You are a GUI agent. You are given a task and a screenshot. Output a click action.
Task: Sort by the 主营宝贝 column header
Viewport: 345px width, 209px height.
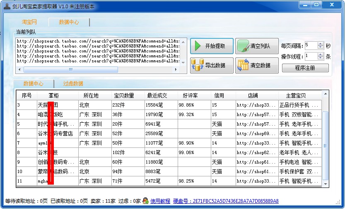300,95
